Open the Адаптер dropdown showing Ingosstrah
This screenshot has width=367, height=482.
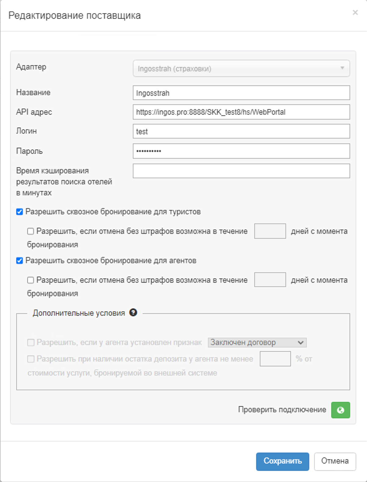coord(241,68)
